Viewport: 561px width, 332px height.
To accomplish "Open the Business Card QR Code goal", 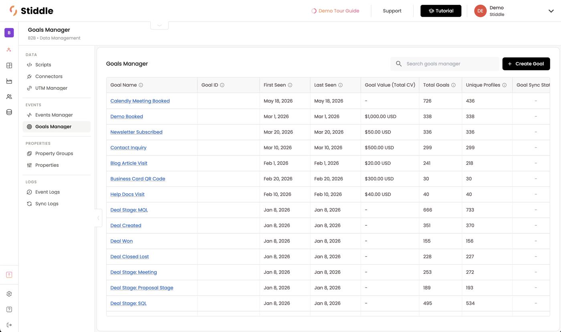I will pos(137,179).
